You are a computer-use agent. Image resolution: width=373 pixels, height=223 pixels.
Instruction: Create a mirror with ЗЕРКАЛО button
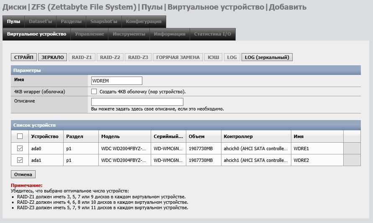52,57
